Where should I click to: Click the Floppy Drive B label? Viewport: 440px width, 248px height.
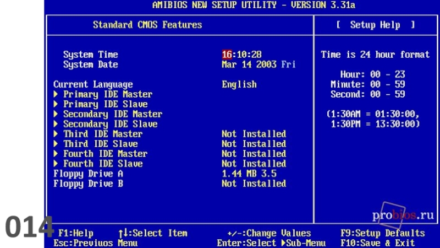click(88, 184)
